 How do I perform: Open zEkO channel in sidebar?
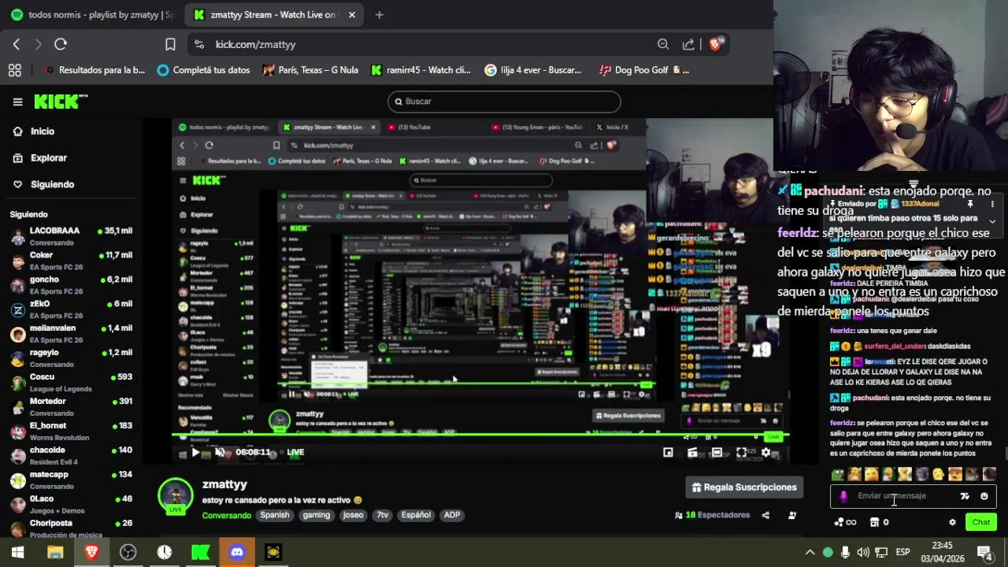71,309
